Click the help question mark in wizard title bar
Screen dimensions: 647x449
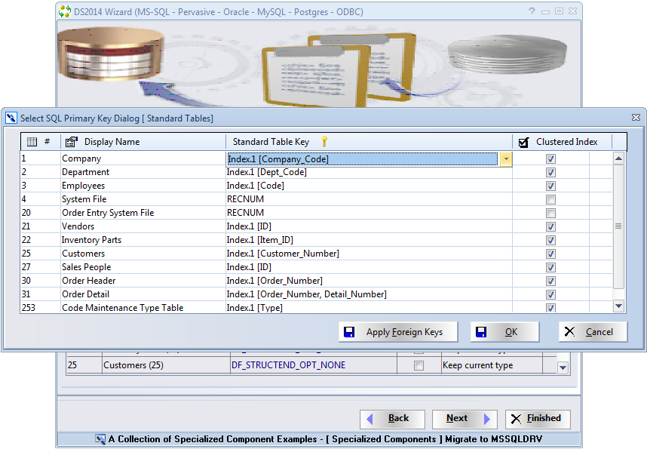tap(532, 11)
